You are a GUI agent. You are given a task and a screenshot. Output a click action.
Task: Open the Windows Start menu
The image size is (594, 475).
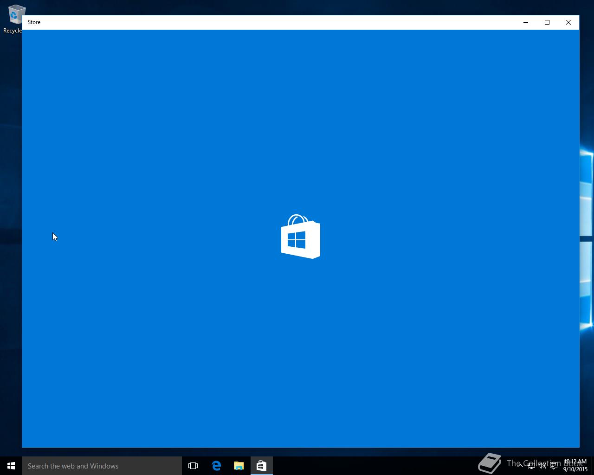11,466
